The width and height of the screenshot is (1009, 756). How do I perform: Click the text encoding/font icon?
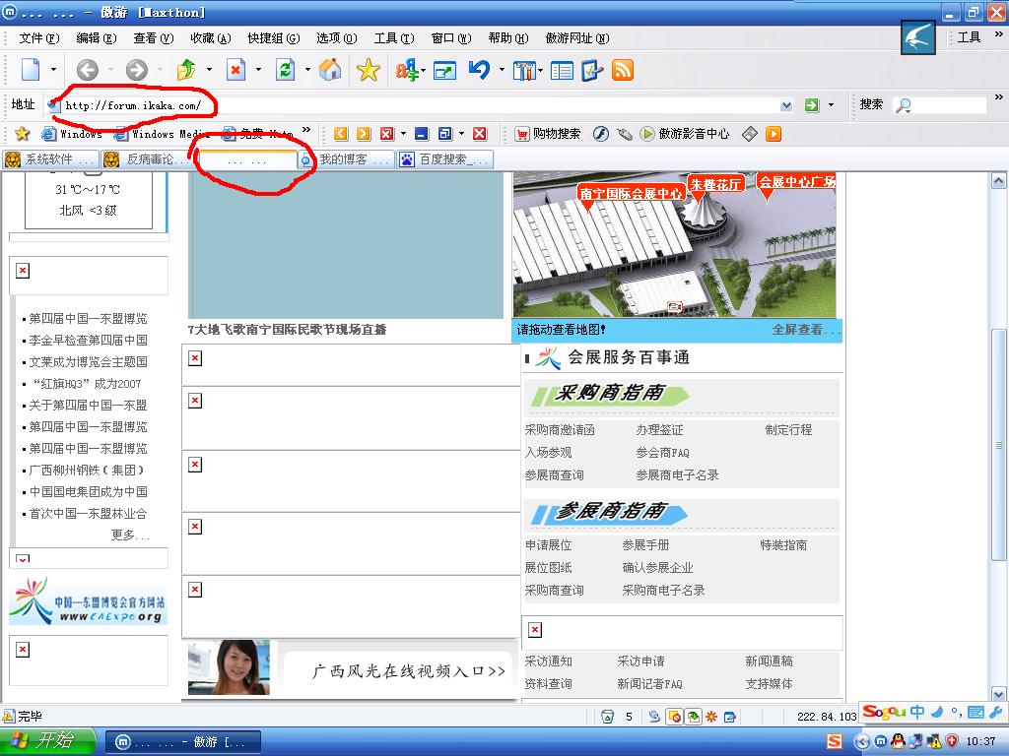coord(407,70)
